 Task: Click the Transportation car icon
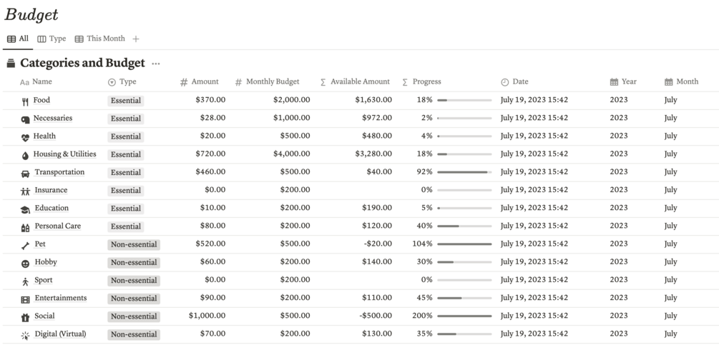(x=25, y=173)
